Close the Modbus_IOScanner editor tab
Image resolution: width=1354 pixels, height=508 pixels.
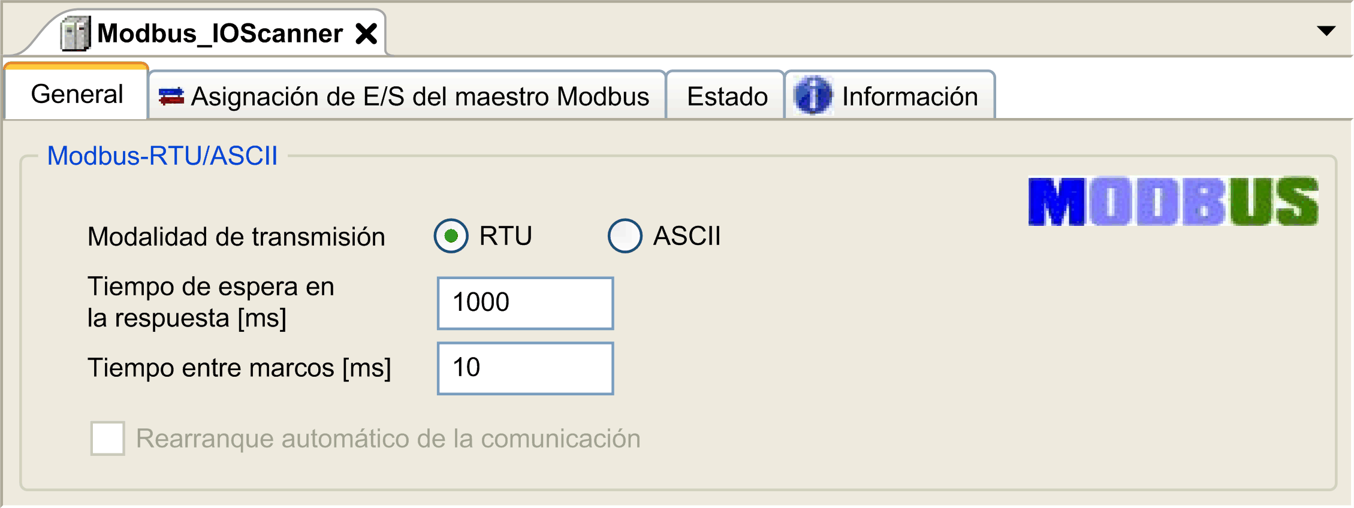coord(366,34)
